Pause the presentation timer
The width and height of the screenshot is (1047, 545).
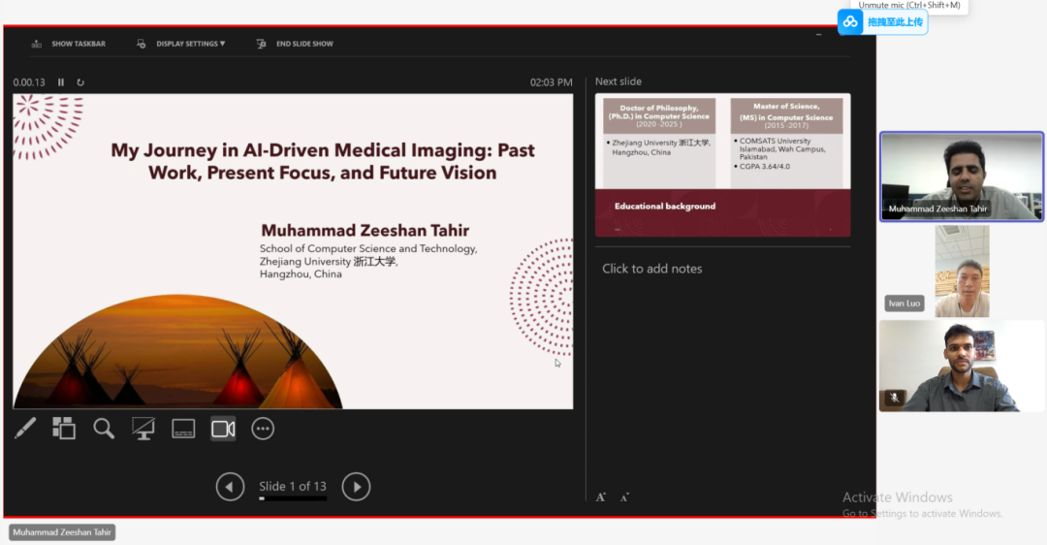61,82
